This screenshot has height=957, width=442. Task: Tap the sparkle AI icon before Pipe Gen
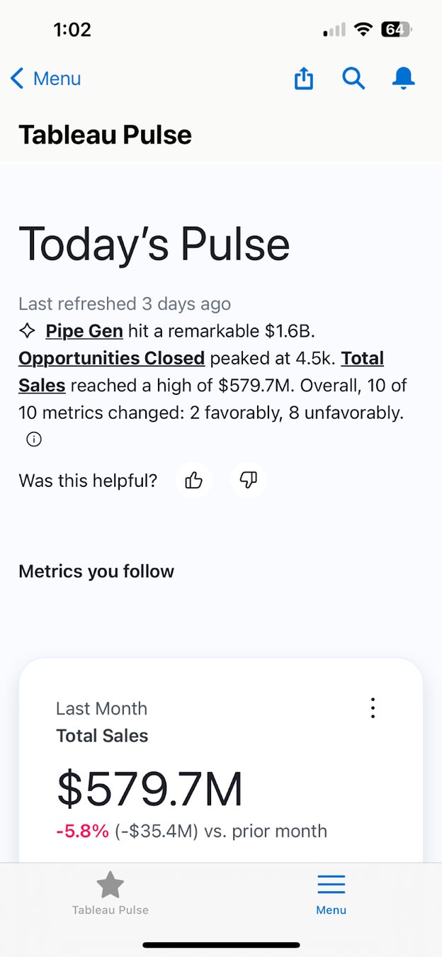pos(28,331)
